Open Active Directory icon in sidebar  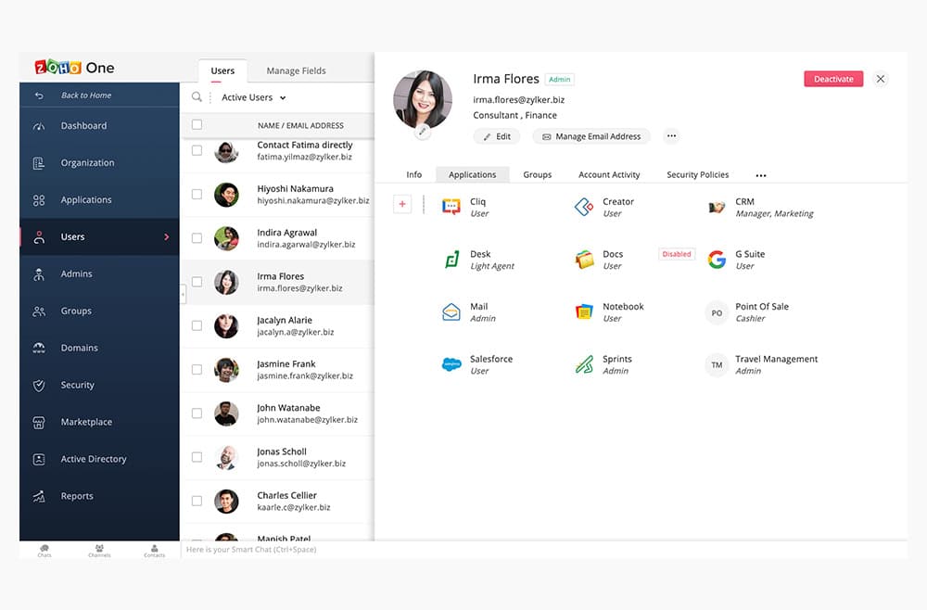[x=39, y=459]
